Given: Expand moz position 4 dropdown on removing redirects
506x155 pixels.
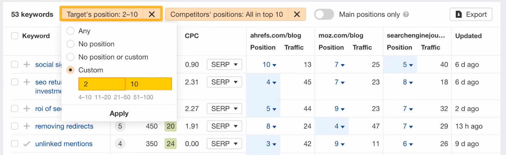Looking at the screenshot, I should tap(343, 127).
